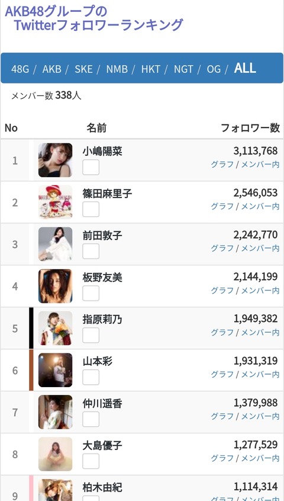This screenshot has height=501, width=284.
Task: Open 篠田麻里子's profile thumbnail
Action: pos(56,202)
